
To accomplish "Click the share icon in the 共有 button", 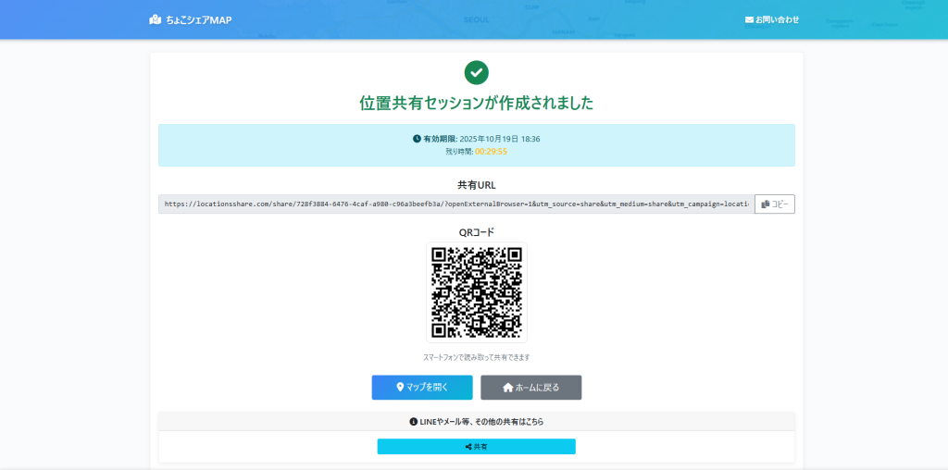I will click(468, 447).
